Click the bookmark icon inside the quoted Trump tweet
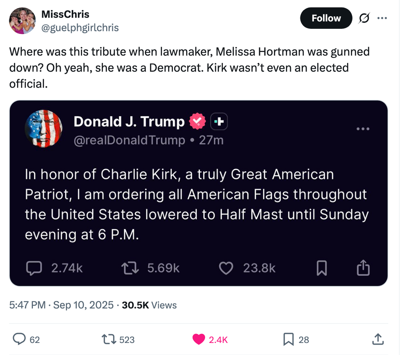The height and width of the screenshot is (355, 400). tap(321, 268)
